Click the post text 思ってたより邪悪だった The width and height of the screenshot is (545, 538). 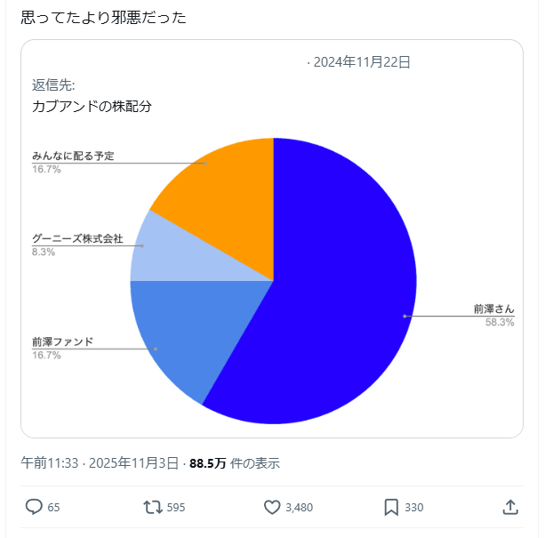pyautogui.click(x=103, y=17)
